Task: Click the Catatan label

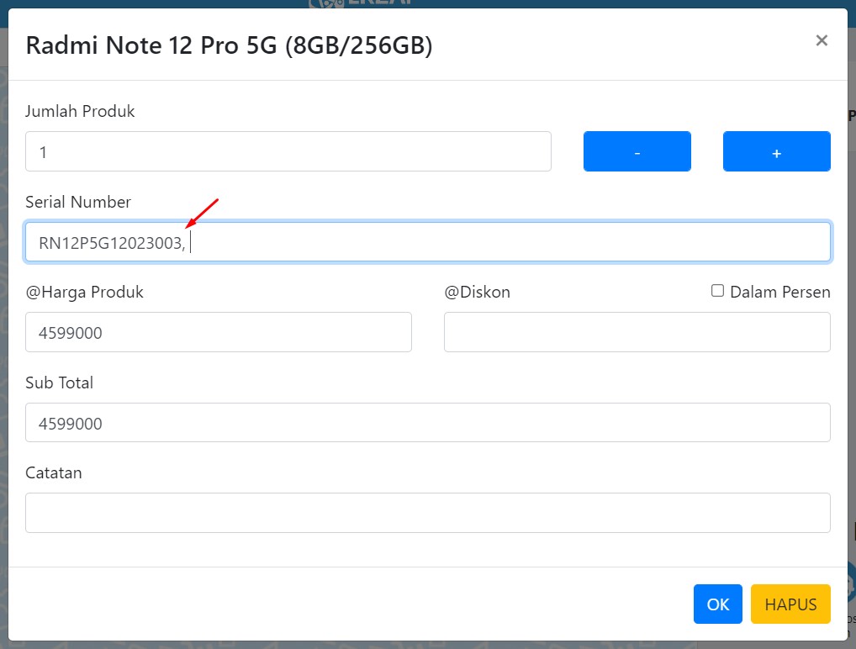Action: [54, 472]
